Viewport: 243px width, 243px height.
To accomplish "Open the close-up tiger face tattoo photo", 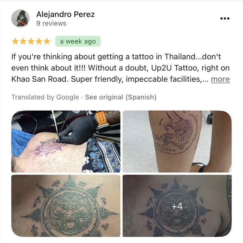I will coord(66,206).
